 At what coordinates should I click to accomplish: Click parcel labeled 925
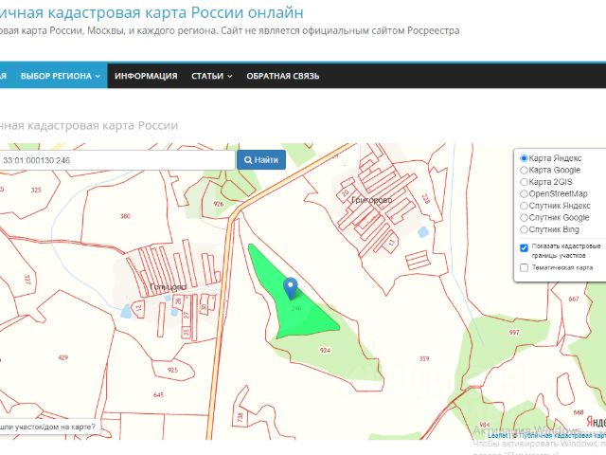click(x=172, y=370)
